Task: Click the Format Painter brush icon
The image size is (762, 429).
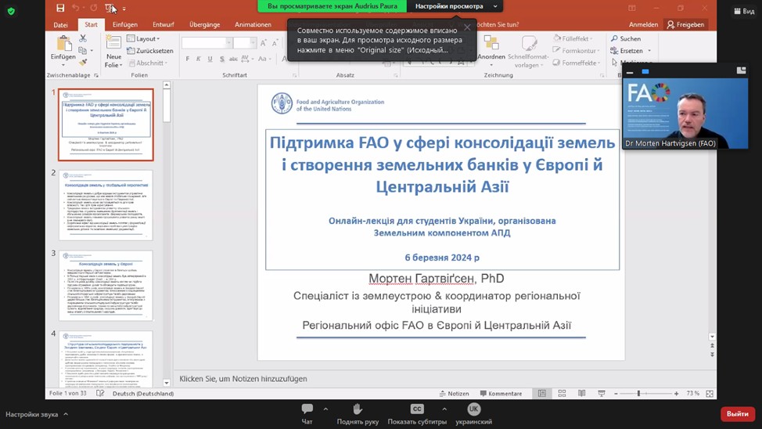Action: point(83,63)
